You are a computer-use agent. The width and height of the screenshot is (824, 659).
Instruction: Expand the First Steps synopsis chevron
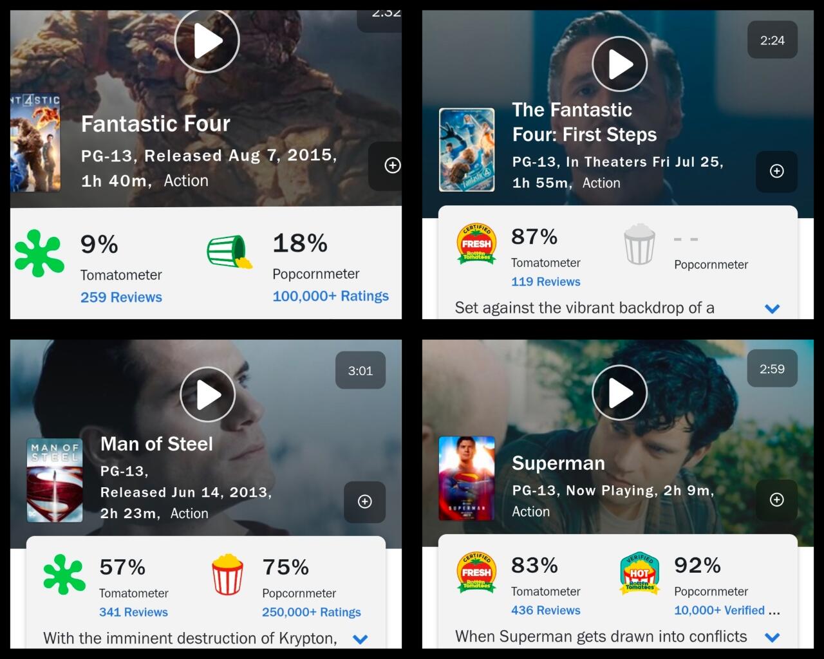click(772, 308)
